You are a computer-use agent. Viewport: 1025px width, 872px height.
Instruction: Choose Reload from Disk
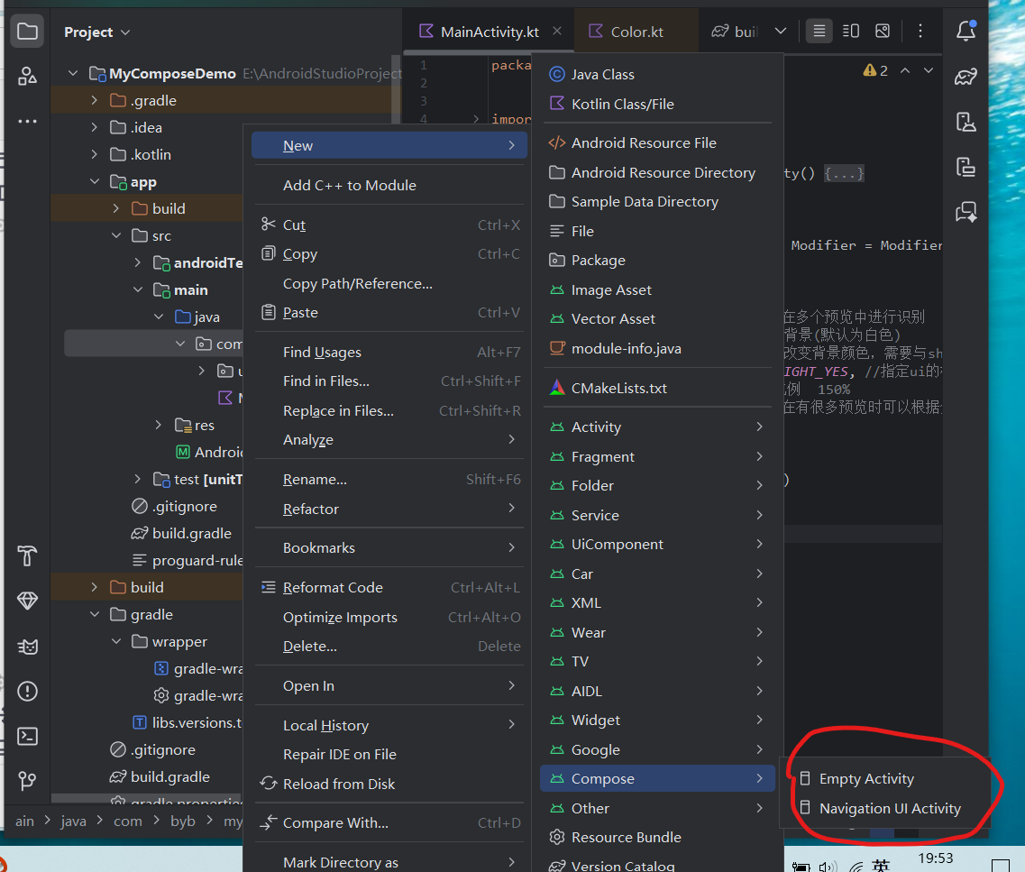389,784
